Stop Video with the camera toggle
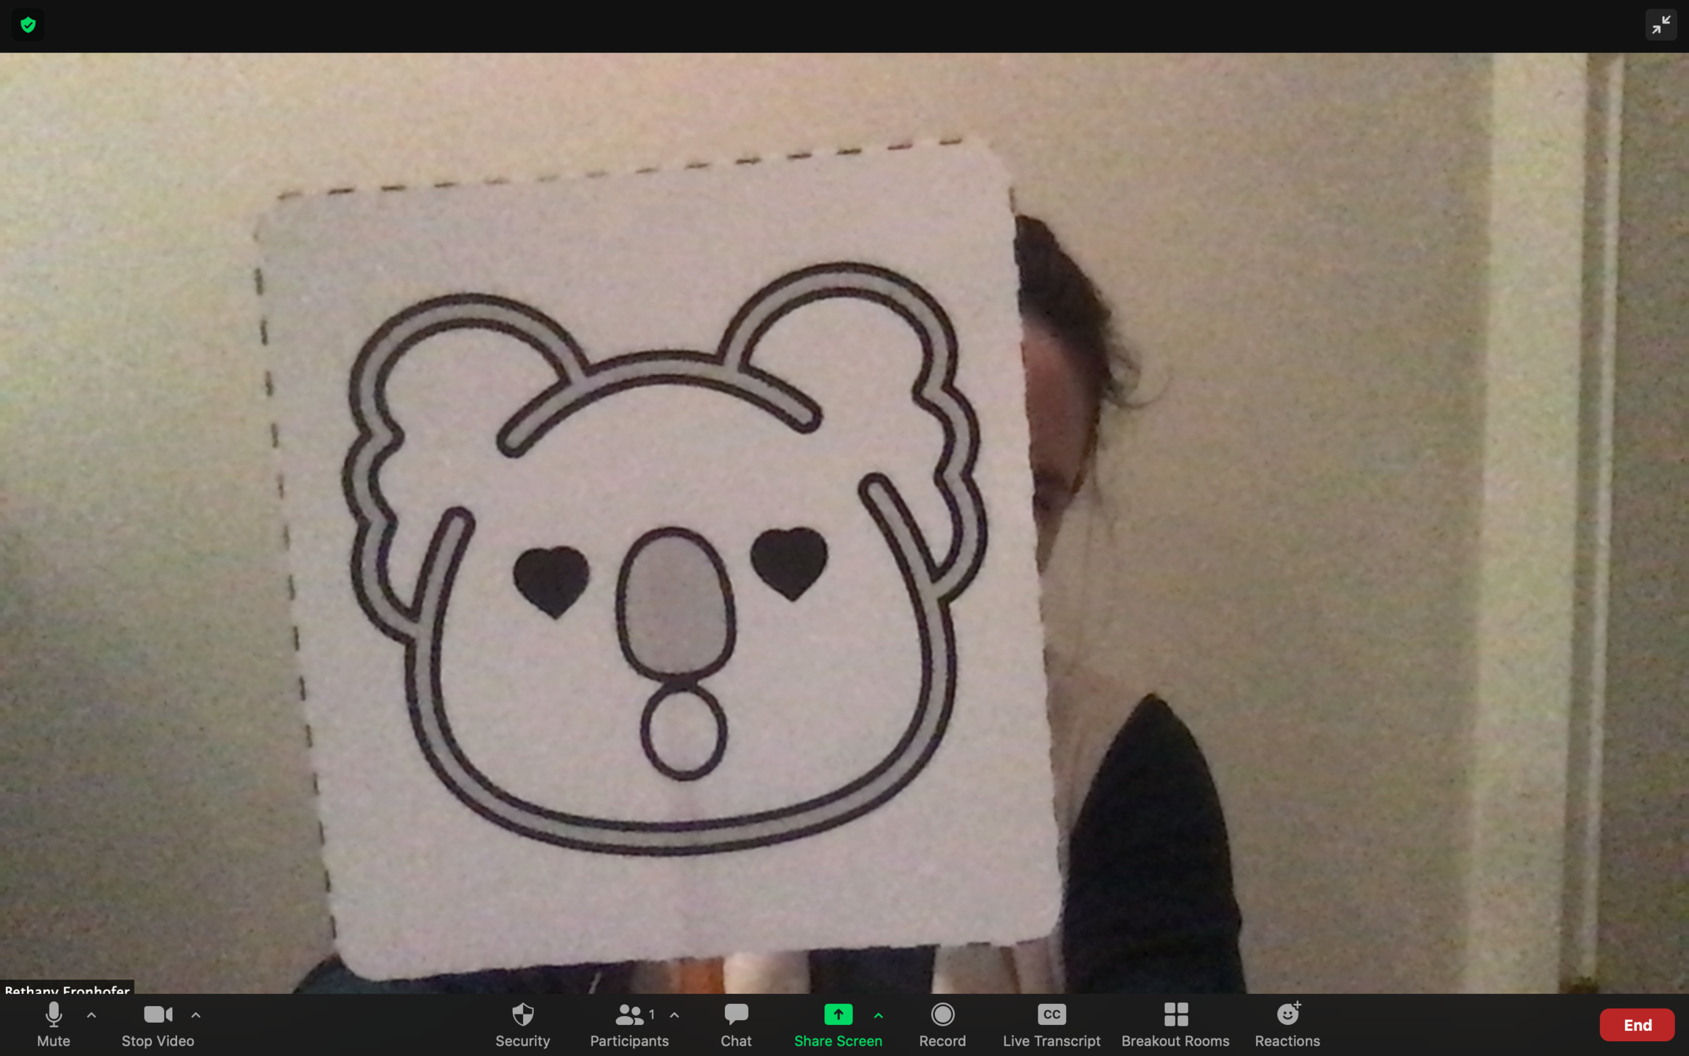This screenshot has height=1056, width=1689. 158,1014
